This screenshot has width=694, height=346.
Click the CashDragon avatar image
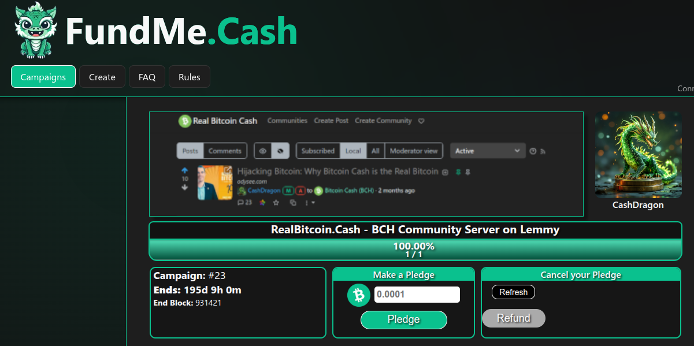click(639, 155)
